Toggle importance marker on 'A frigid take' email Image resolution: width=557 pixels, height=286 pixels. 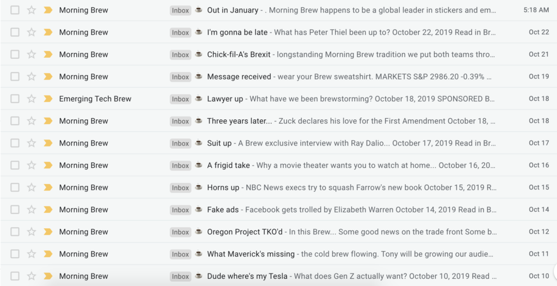(48, 165)
